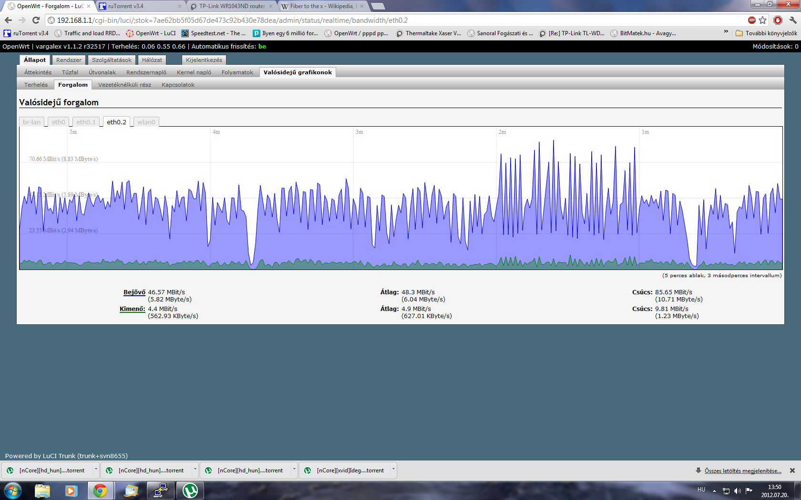The image size is (801, 500).
Task: Open Speedtest.net bookmark
Action: 214,33
